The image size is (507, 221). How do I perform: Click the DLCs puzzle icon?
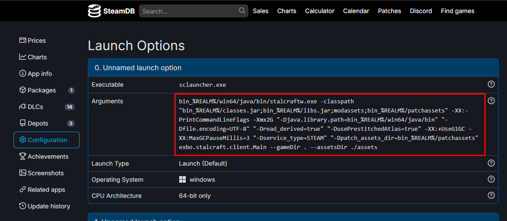(23, 106)
